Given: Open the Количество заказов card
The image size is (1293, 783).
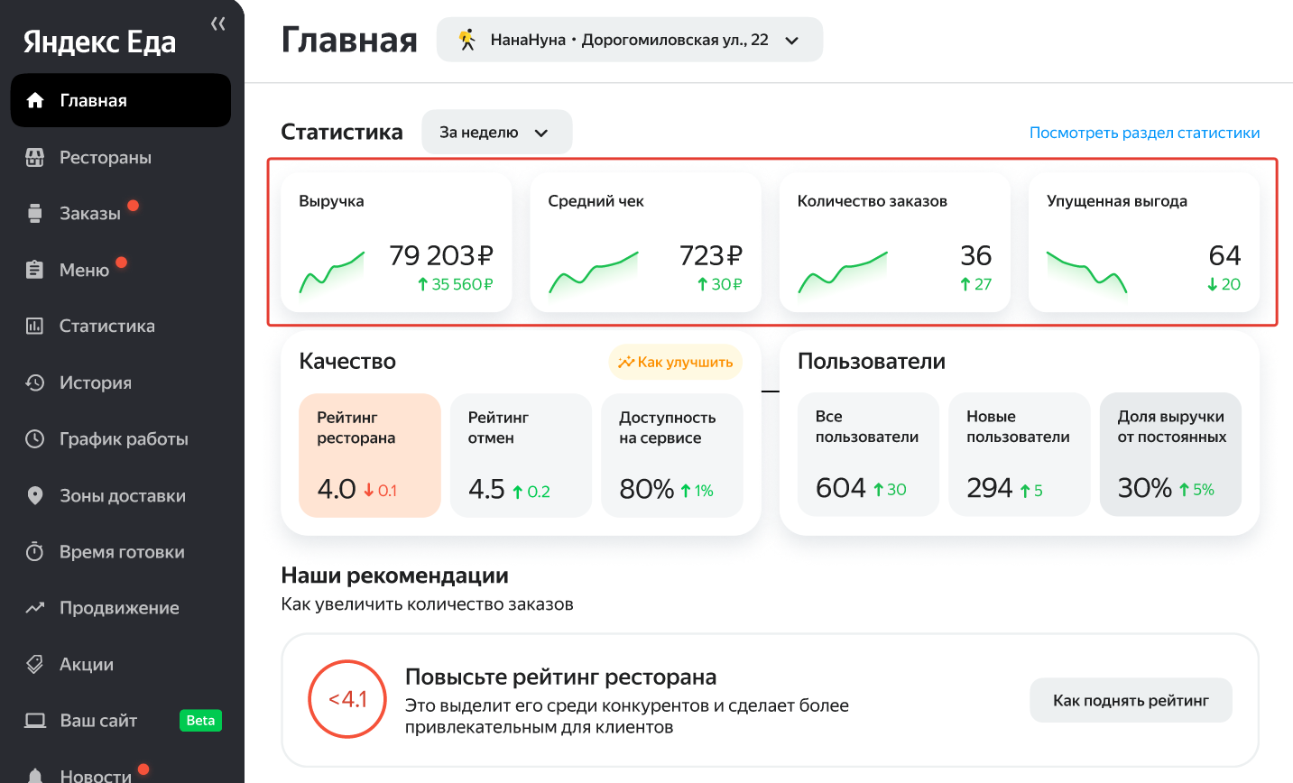Looking at the screenshot, I should pyautogui.click(x=894, y=244).
